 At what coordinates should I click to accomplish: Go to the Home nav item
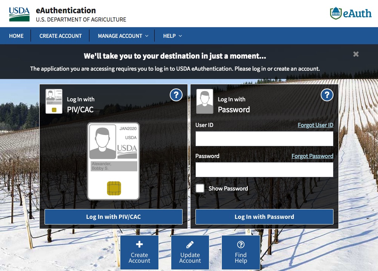[16, 36]
